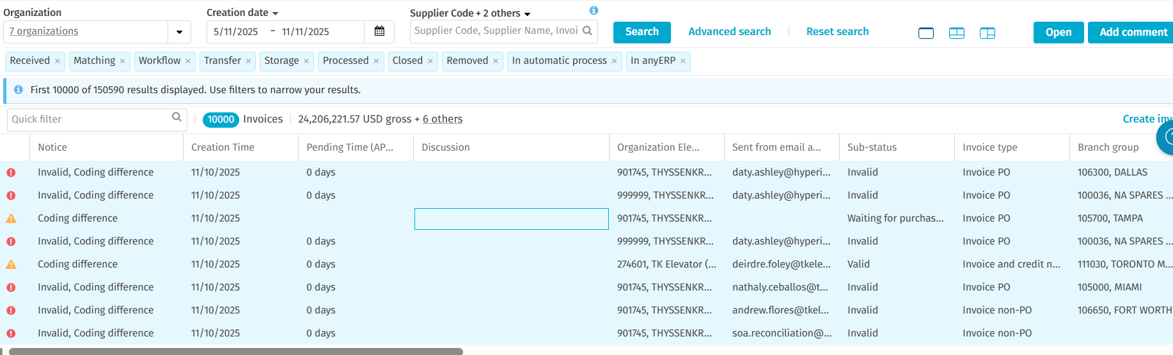Click the blue Search button
This screenshot has height=355, width=1173.
(642, 32)
